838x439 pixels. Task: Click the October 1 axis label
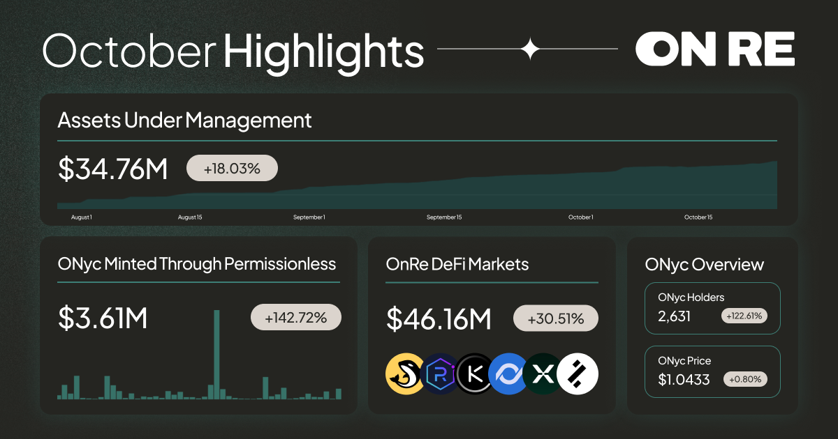click(x=580, y=218)
